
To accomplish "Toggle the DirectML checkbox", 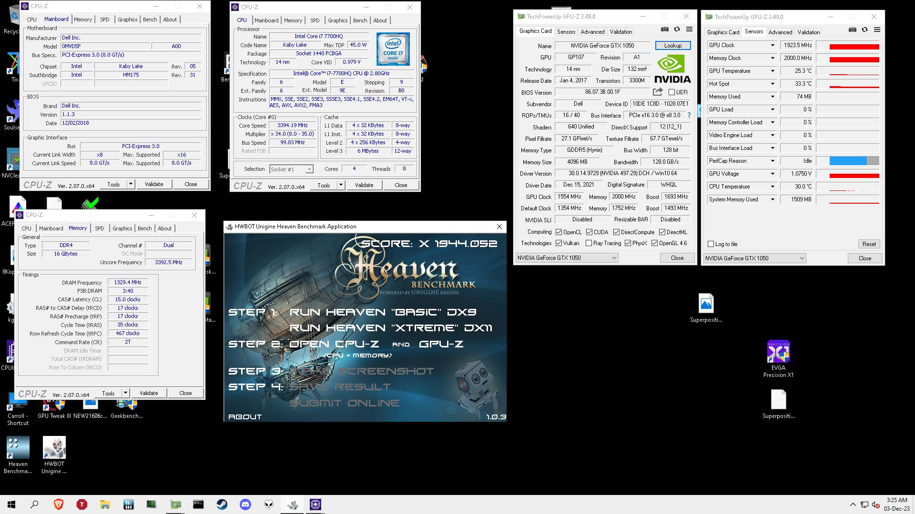I will (x=662, y=232).
